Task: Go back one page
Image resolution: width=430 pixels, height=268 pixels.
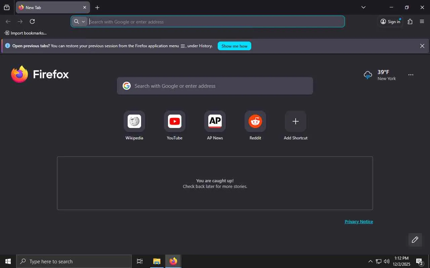Action: click(x=8, y=22)
